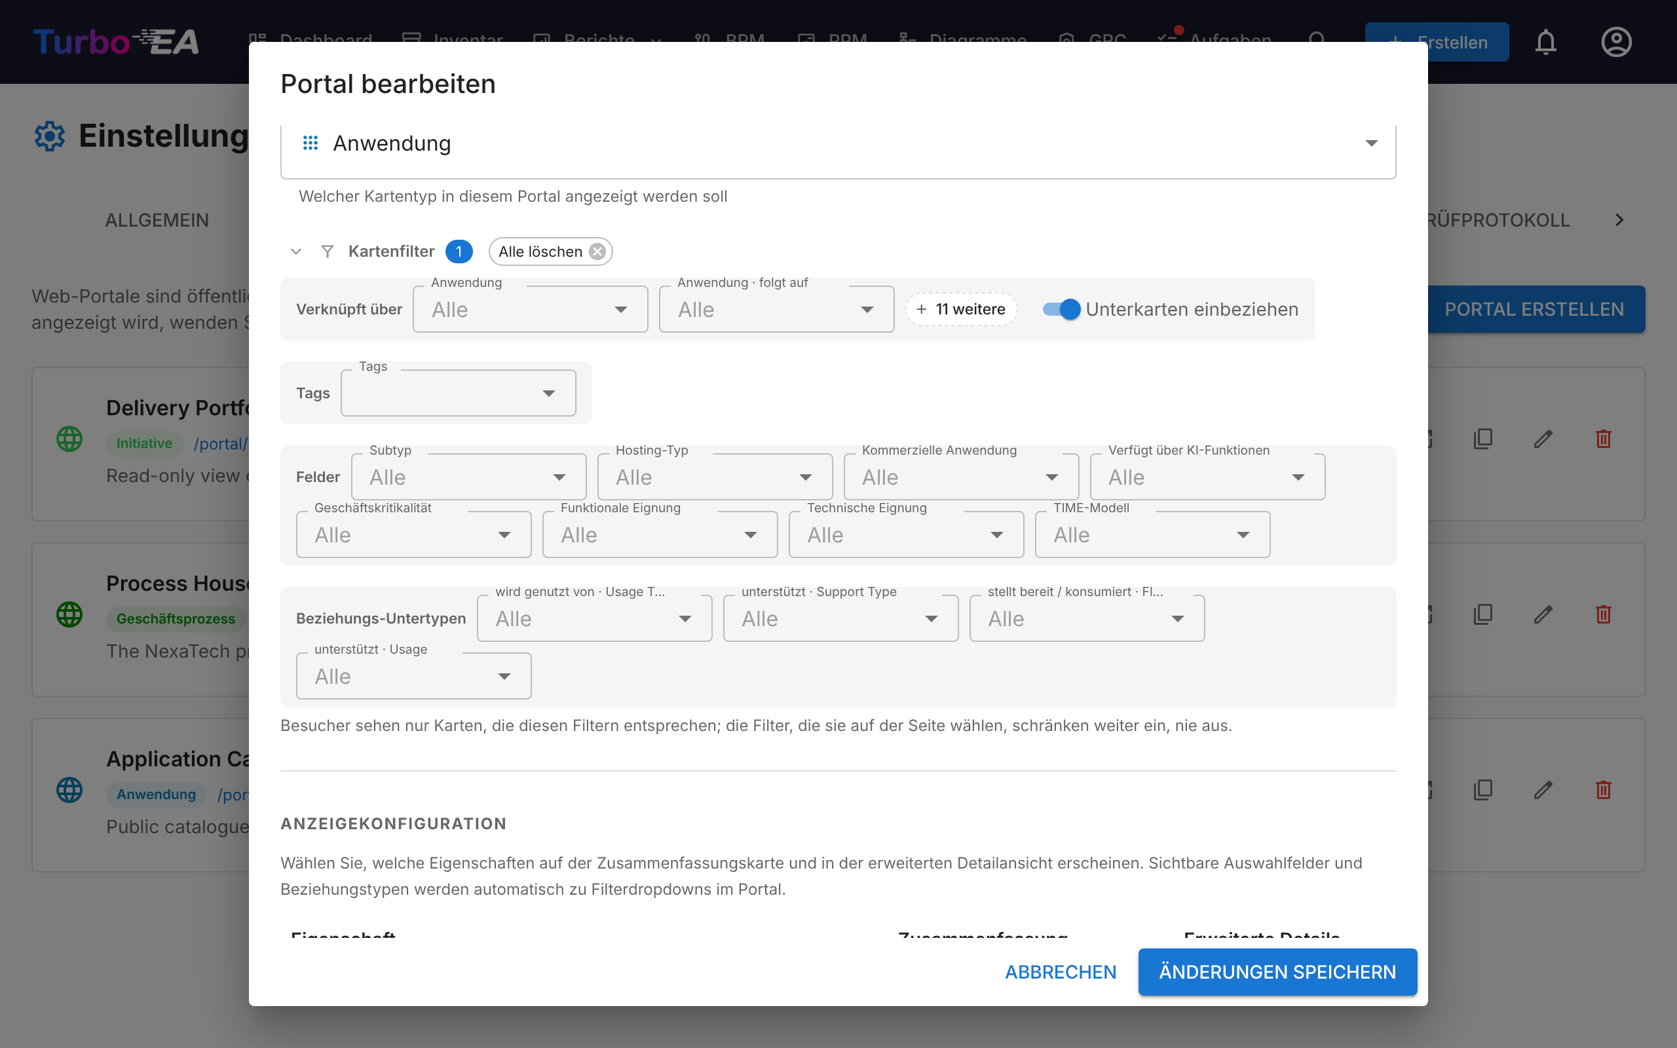The width and height of the screenshot is (1677, 1048).
Task: Open the TIME-Modell dropdown
Action: click(1152, 534)
